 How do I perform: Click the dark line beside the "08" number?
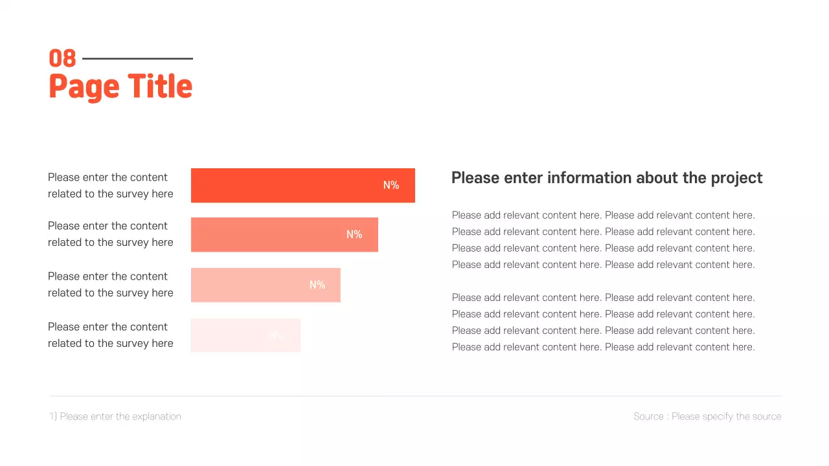click(x=137, y=59)
